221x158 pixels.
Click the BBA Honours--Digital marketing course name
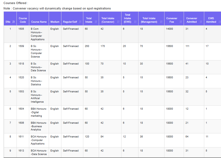click(x=39, y=112)
